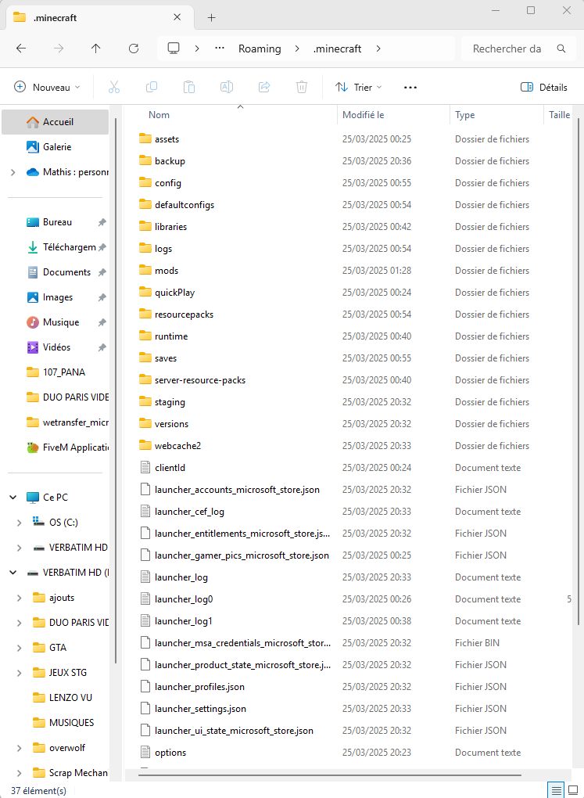Viewport: 584px width, 798px height.
Task: Unpin Bureau from quick access
Action: coord(102,222)
